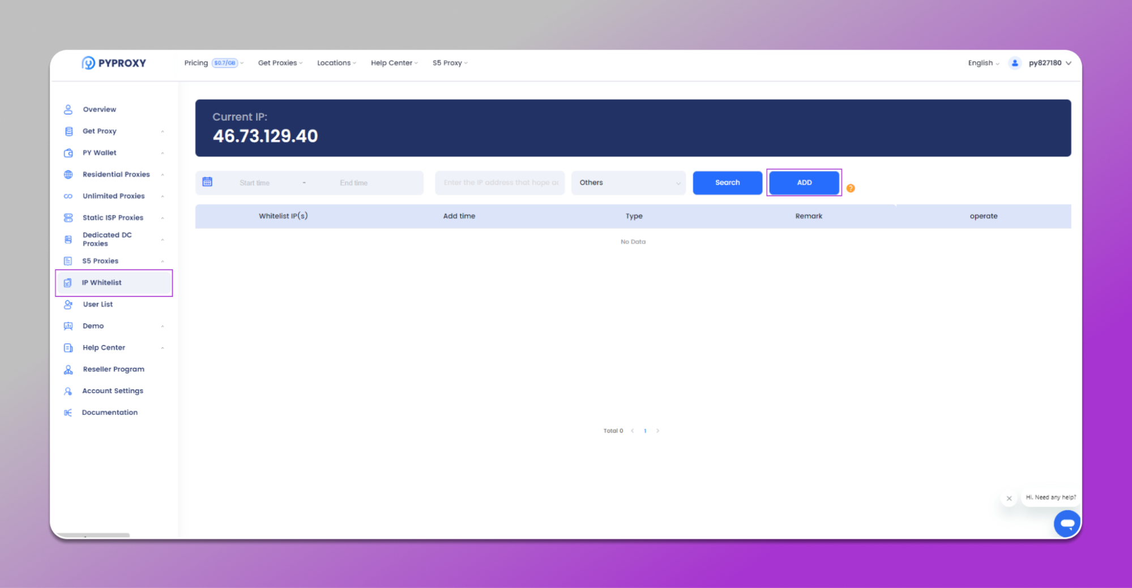
Task: Click the Start time field
Action: pyautogui.click(x=254, y=183)
